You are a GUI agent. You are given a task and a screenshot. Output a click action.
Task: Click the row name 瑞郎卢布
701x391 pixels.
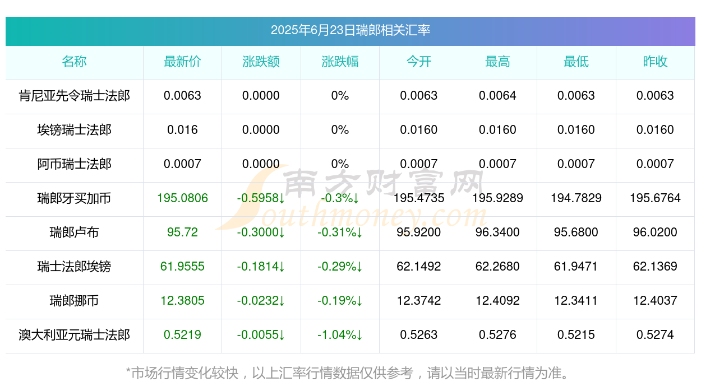pyautogui.click(x=75, y=232)
